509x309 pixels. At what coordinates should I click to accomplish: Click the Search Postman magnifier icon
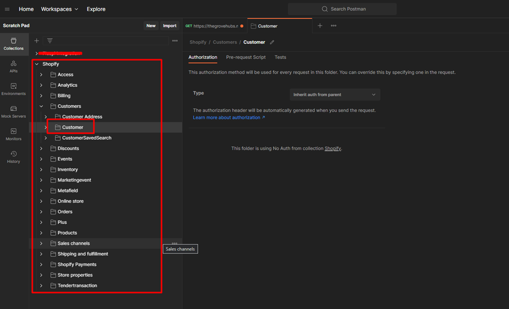pos(325,9)
